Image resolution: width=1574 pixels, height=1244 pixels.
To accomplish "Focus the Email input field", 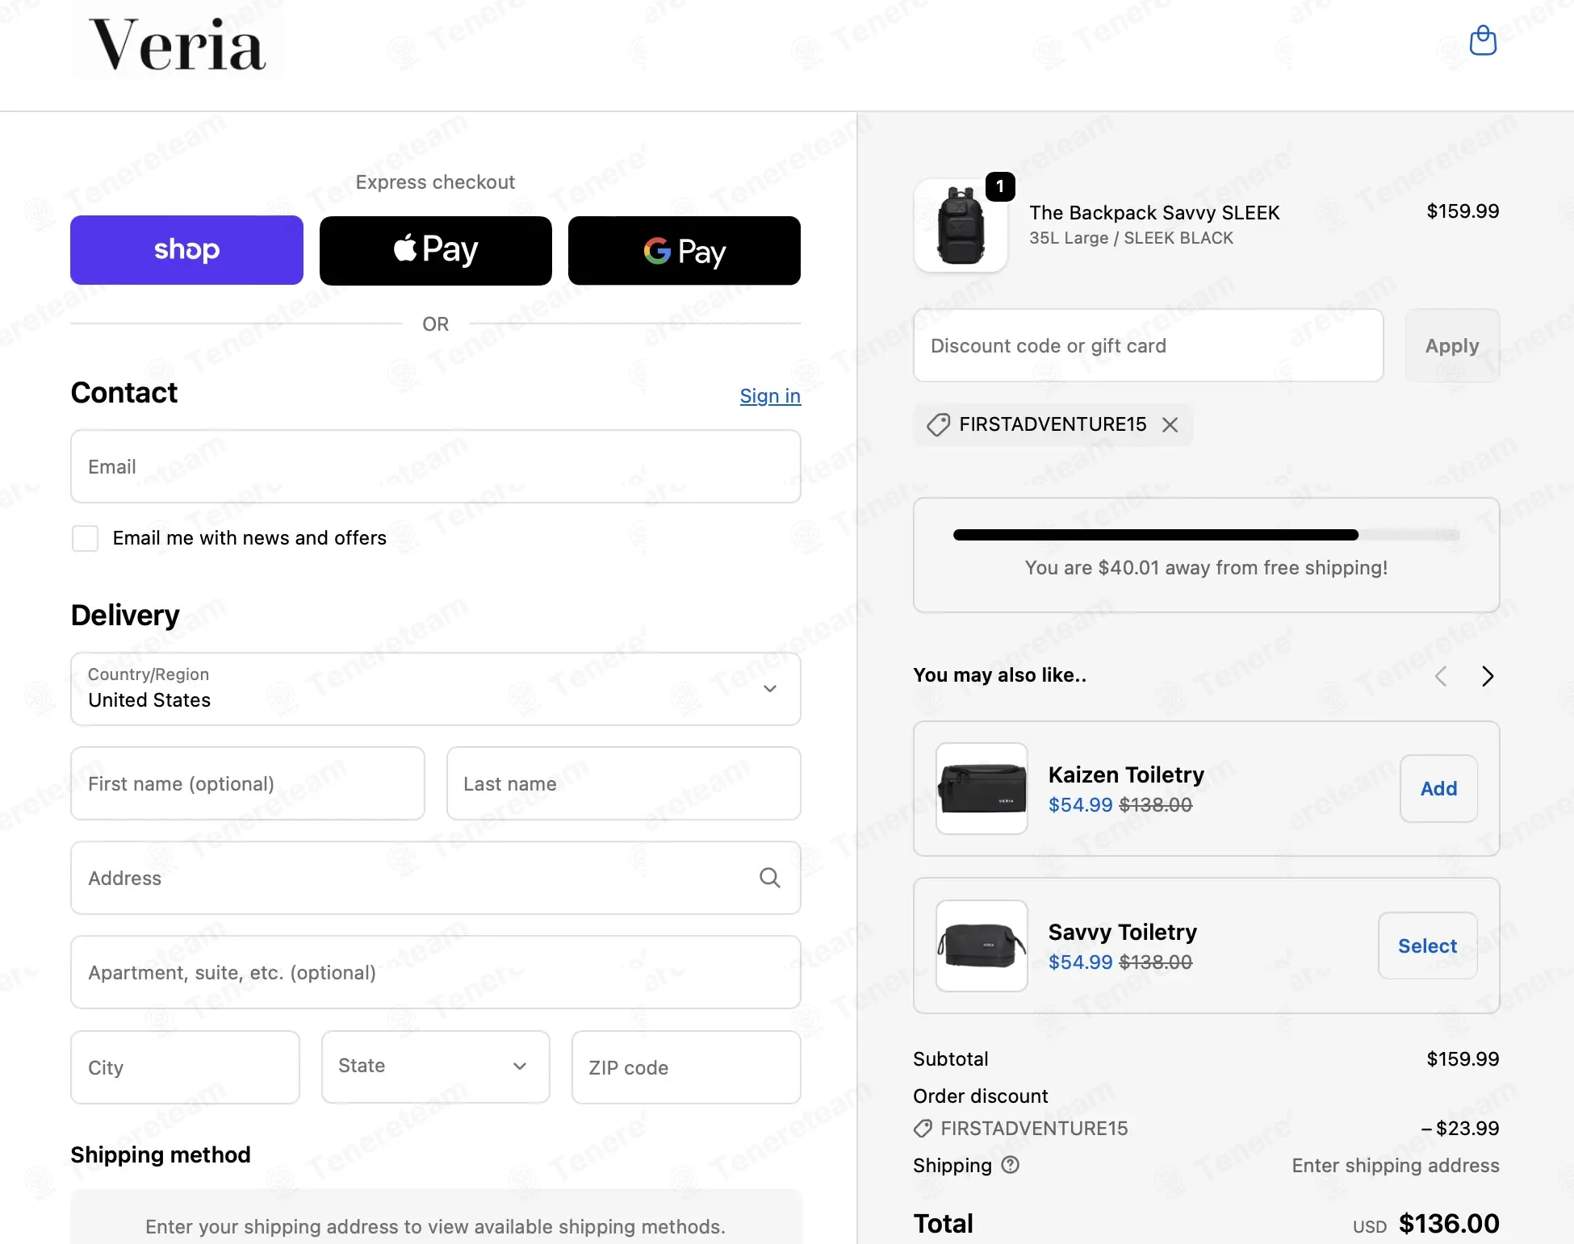I will (x=436, y=466).
